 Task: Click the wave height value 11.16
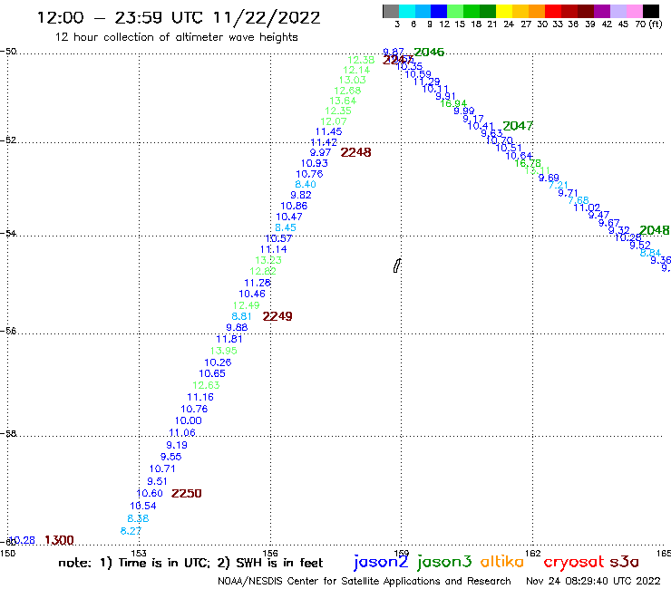pyautogui.click(x=200, y=398)
